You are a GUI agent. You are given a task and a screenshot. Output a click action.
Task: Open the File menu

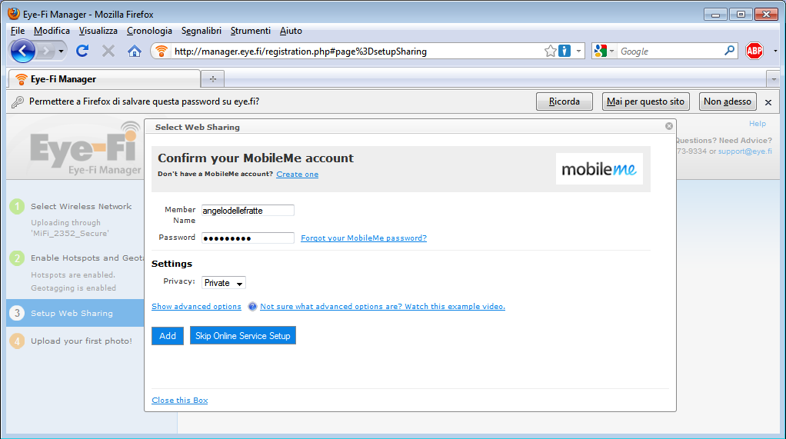click(x=18, y=31)
